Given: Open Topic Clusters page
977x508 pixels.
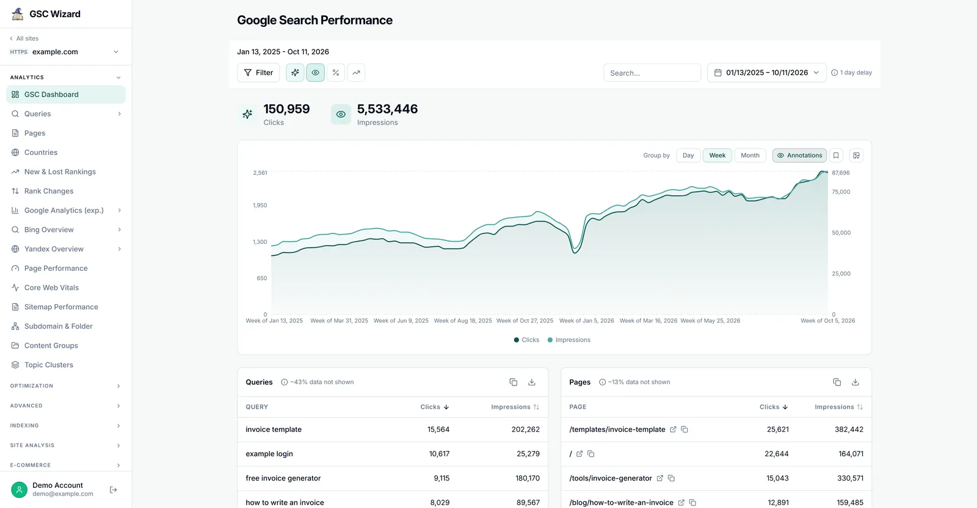Looking at the screenshot, I should coord(66,365).
